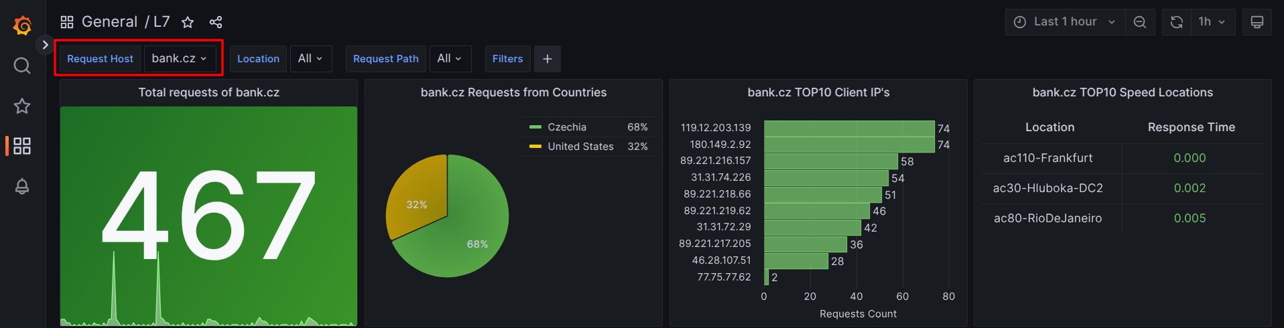Open Starred dashboards star icon in sidebar
This screenshot has width=1284, height=328.
coord(22,106)
